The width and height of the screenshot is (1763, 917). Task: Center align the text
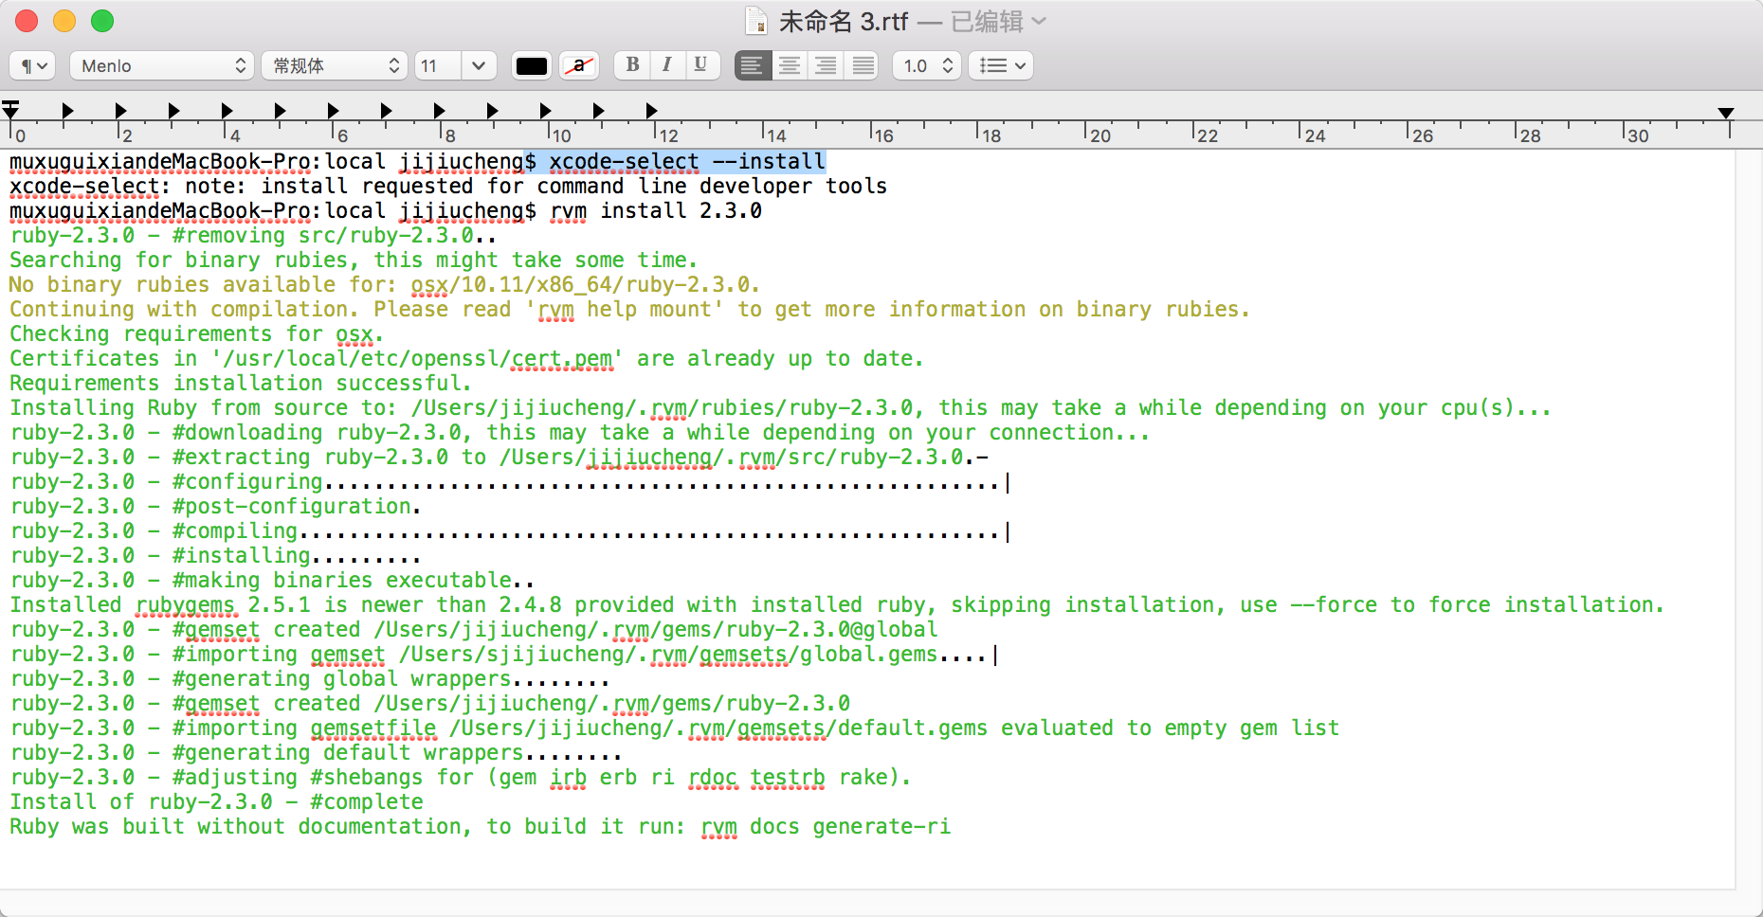point(790,65)
